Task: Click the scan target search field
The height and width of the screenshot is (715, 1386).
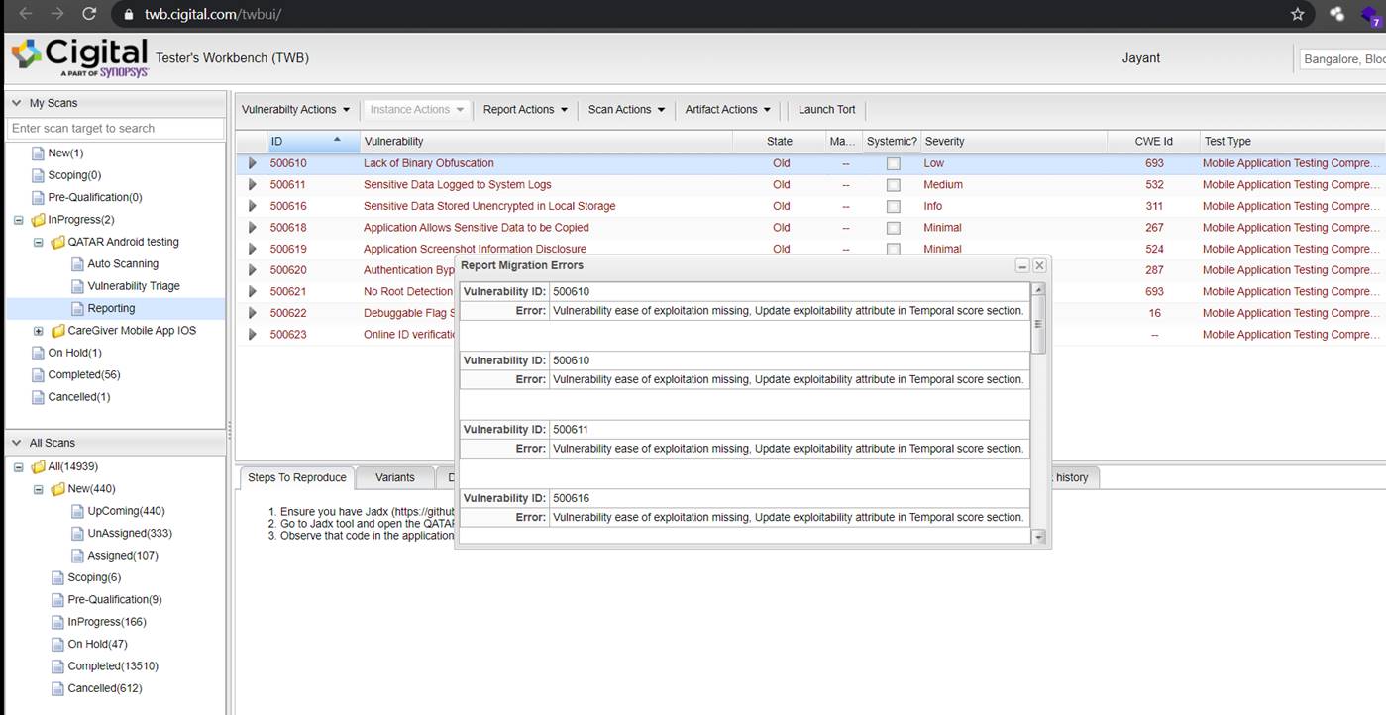Action: 116,129
